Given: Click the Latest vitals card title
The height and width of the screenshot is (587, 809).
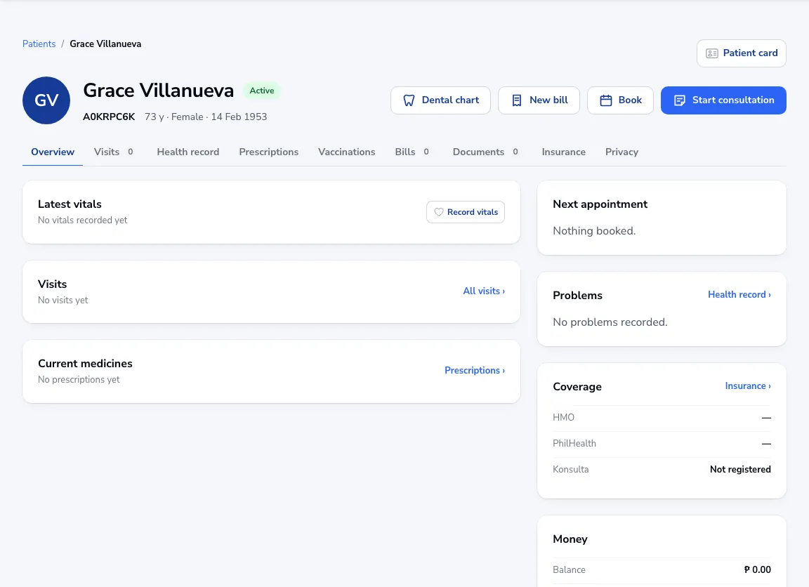Looking at the screenshot, I should [70, 204].
